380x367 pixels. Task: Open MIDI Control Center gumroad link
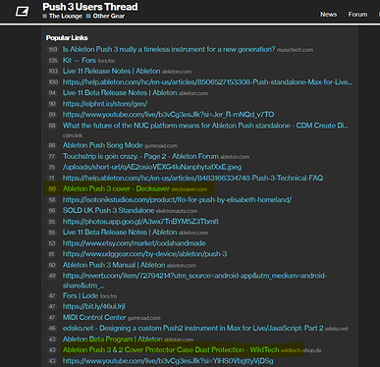coord(94,317)
